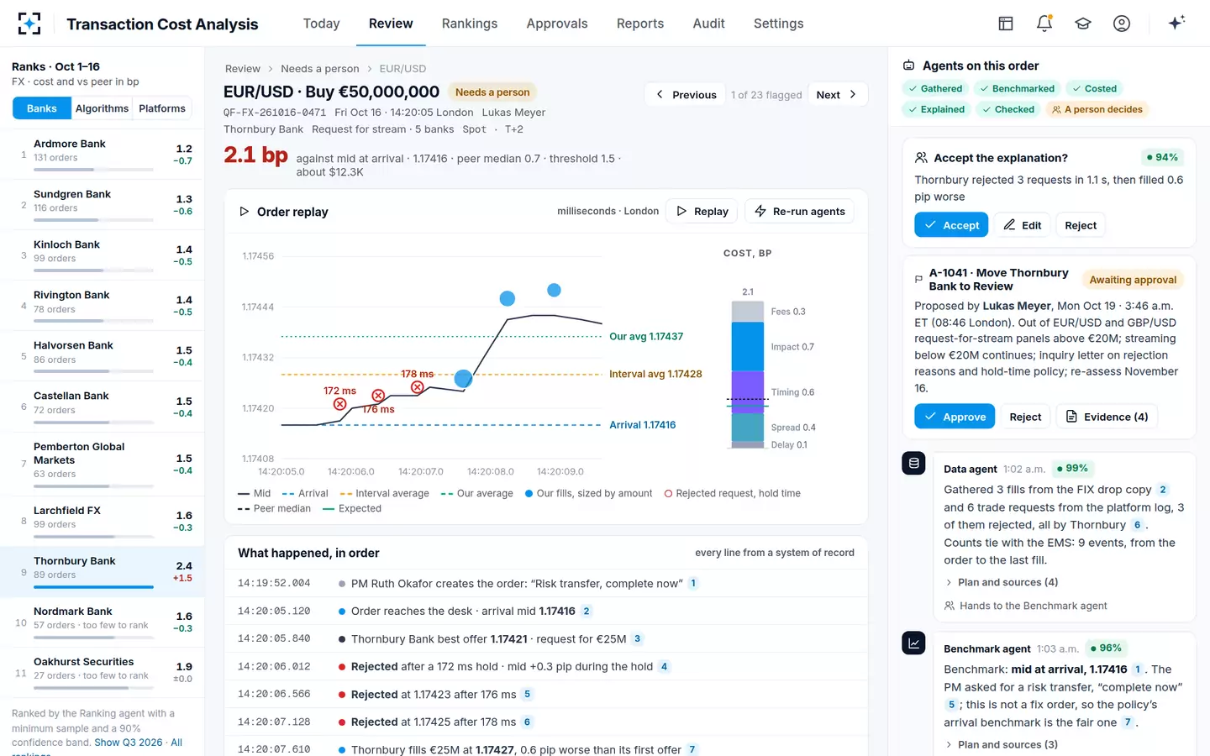
Task: Click the purple Timing segment of the cost bar
Action: 747,392
